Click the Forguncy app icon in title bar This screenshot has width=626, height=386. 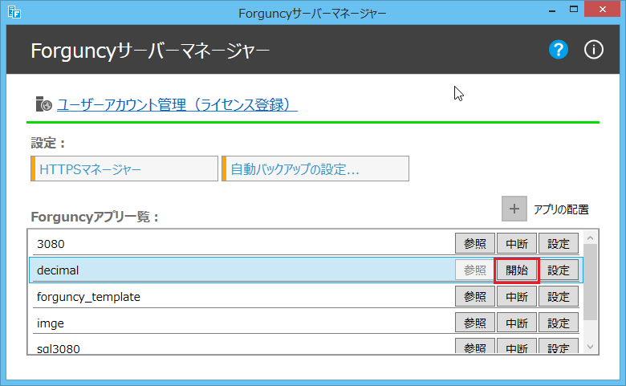pos(14,12)
